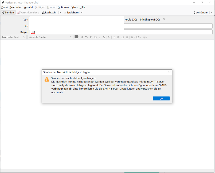Decrease font size with smaller-T icon

[86, 37]
